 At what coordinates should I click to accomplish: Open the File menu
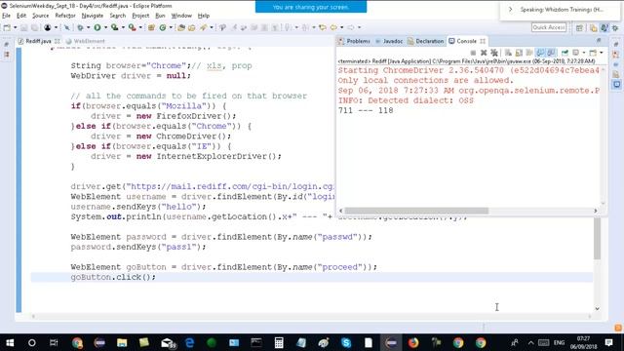7,16
